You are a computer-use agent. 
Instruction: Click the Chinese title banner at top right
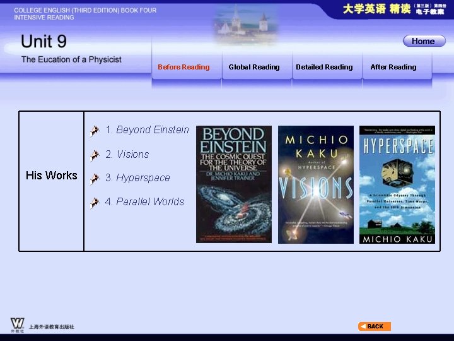click(393, 9)
